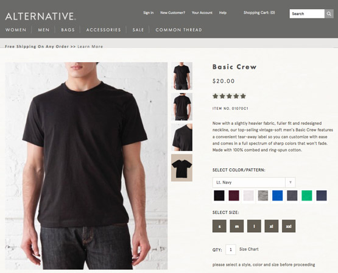The image size is (338, 273).
Task: Choose the green color swatch
Action: tap(306, 196)
